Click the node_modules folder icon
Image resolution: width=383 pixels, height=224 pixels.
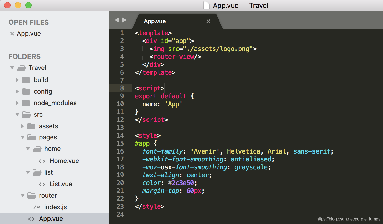pos(26,103)
